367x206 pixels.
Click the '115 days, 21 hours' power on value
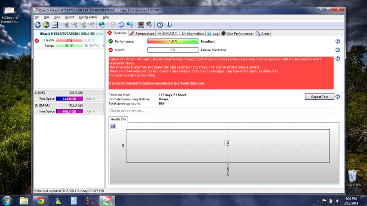tap(172, 95)
